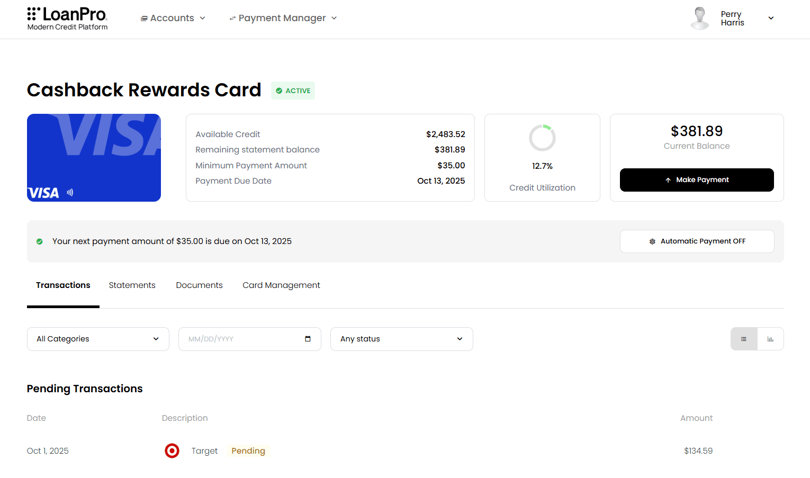The width and height of the screenshot is (810, 478).
Task: Switch to the Statements tab
Action: (132, 285)
